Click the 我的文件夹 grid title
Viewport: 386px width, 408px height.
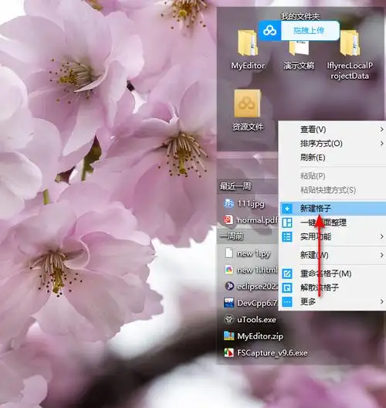300,16
